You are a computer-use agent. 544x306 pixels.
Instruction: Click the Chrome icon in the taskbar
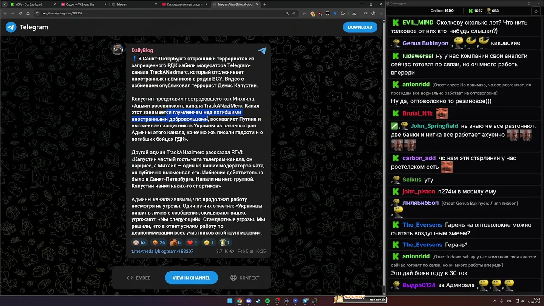click(239, 301)
